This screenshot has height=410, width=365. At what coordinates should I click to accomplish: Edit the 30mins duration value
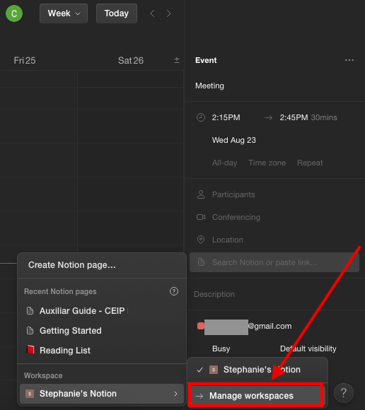pos(324,117)
